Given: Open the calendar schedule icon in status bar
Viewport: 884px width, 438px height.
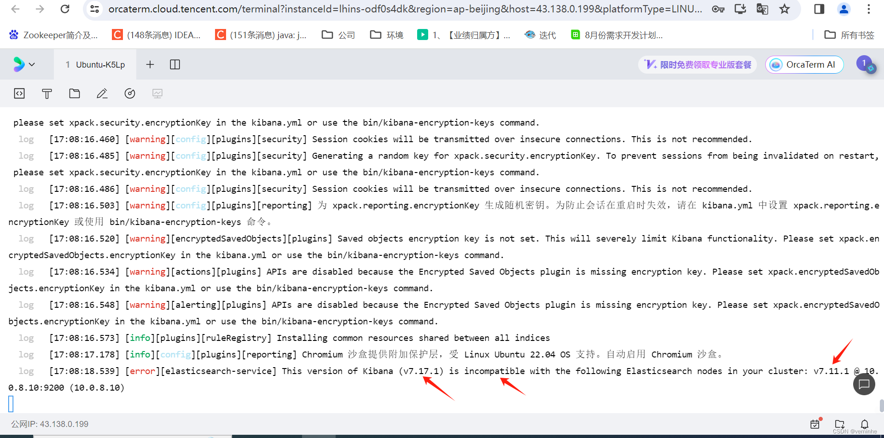Looking at the screenshot, I should [x=815, y=424].
